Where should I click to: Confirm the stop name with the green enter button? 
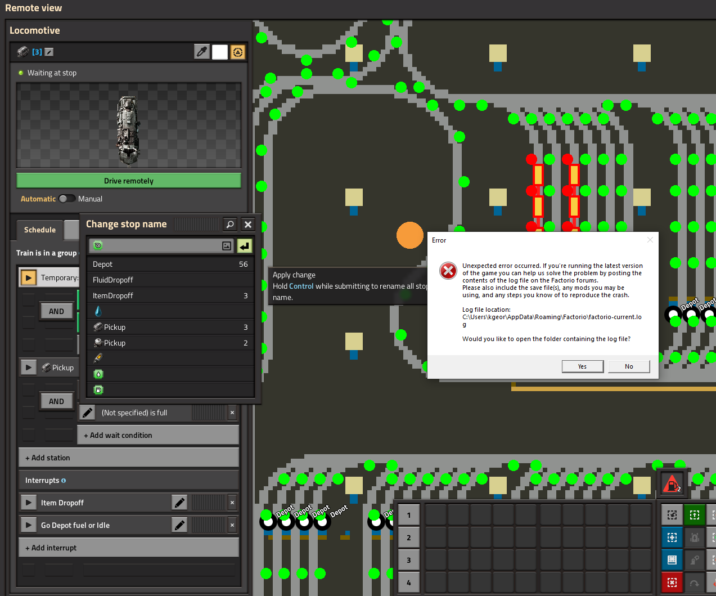(245, 245)
